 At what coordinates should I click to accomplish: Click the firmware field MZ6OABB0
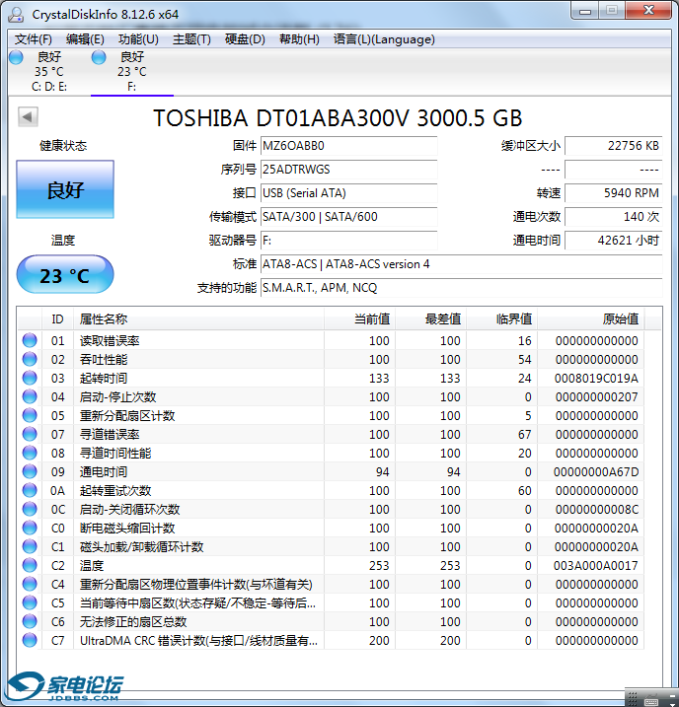[x=348, y=146]
